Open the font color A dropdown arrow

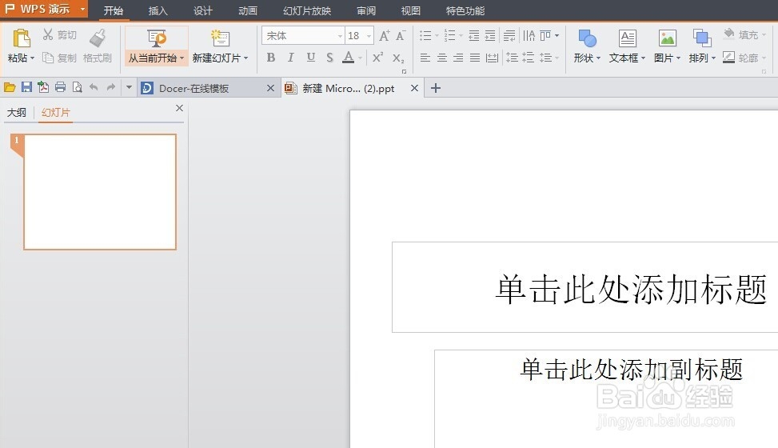tap(361, 58)
